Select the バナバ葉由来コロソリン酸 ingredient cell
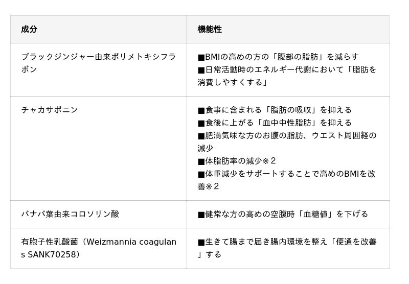The image size is (409, 284). (x=70, y=214)
